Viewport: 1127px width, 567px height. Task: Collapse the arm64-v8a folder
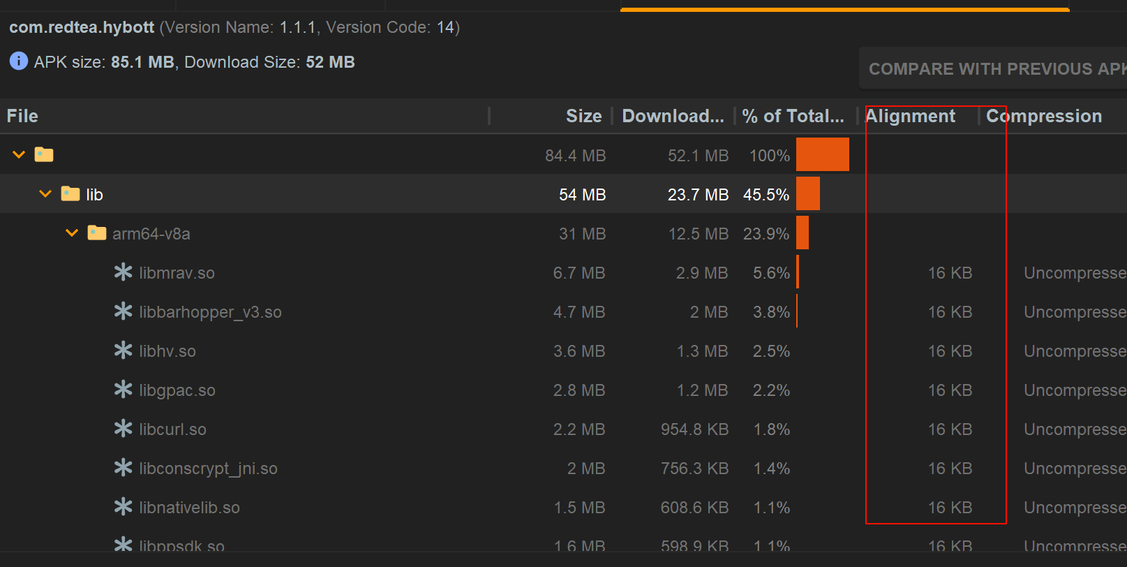tap(72, 233)
